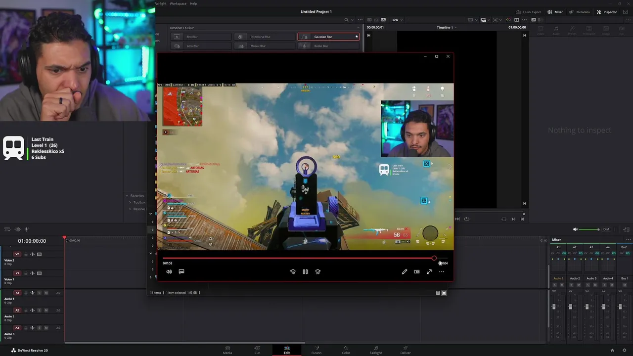
Task: Click the voiceover microphone icon
Action: coord(27,229)
